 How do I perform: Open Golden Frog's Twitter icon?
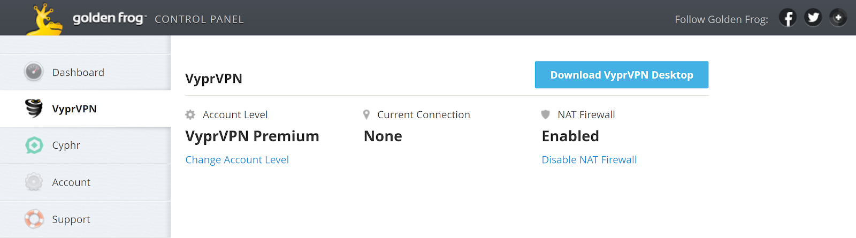[813, 18]
